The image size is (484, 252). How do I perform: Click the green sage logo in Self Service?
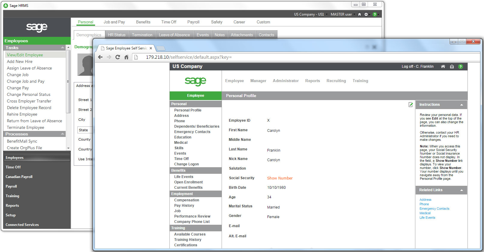pos(196,81)
